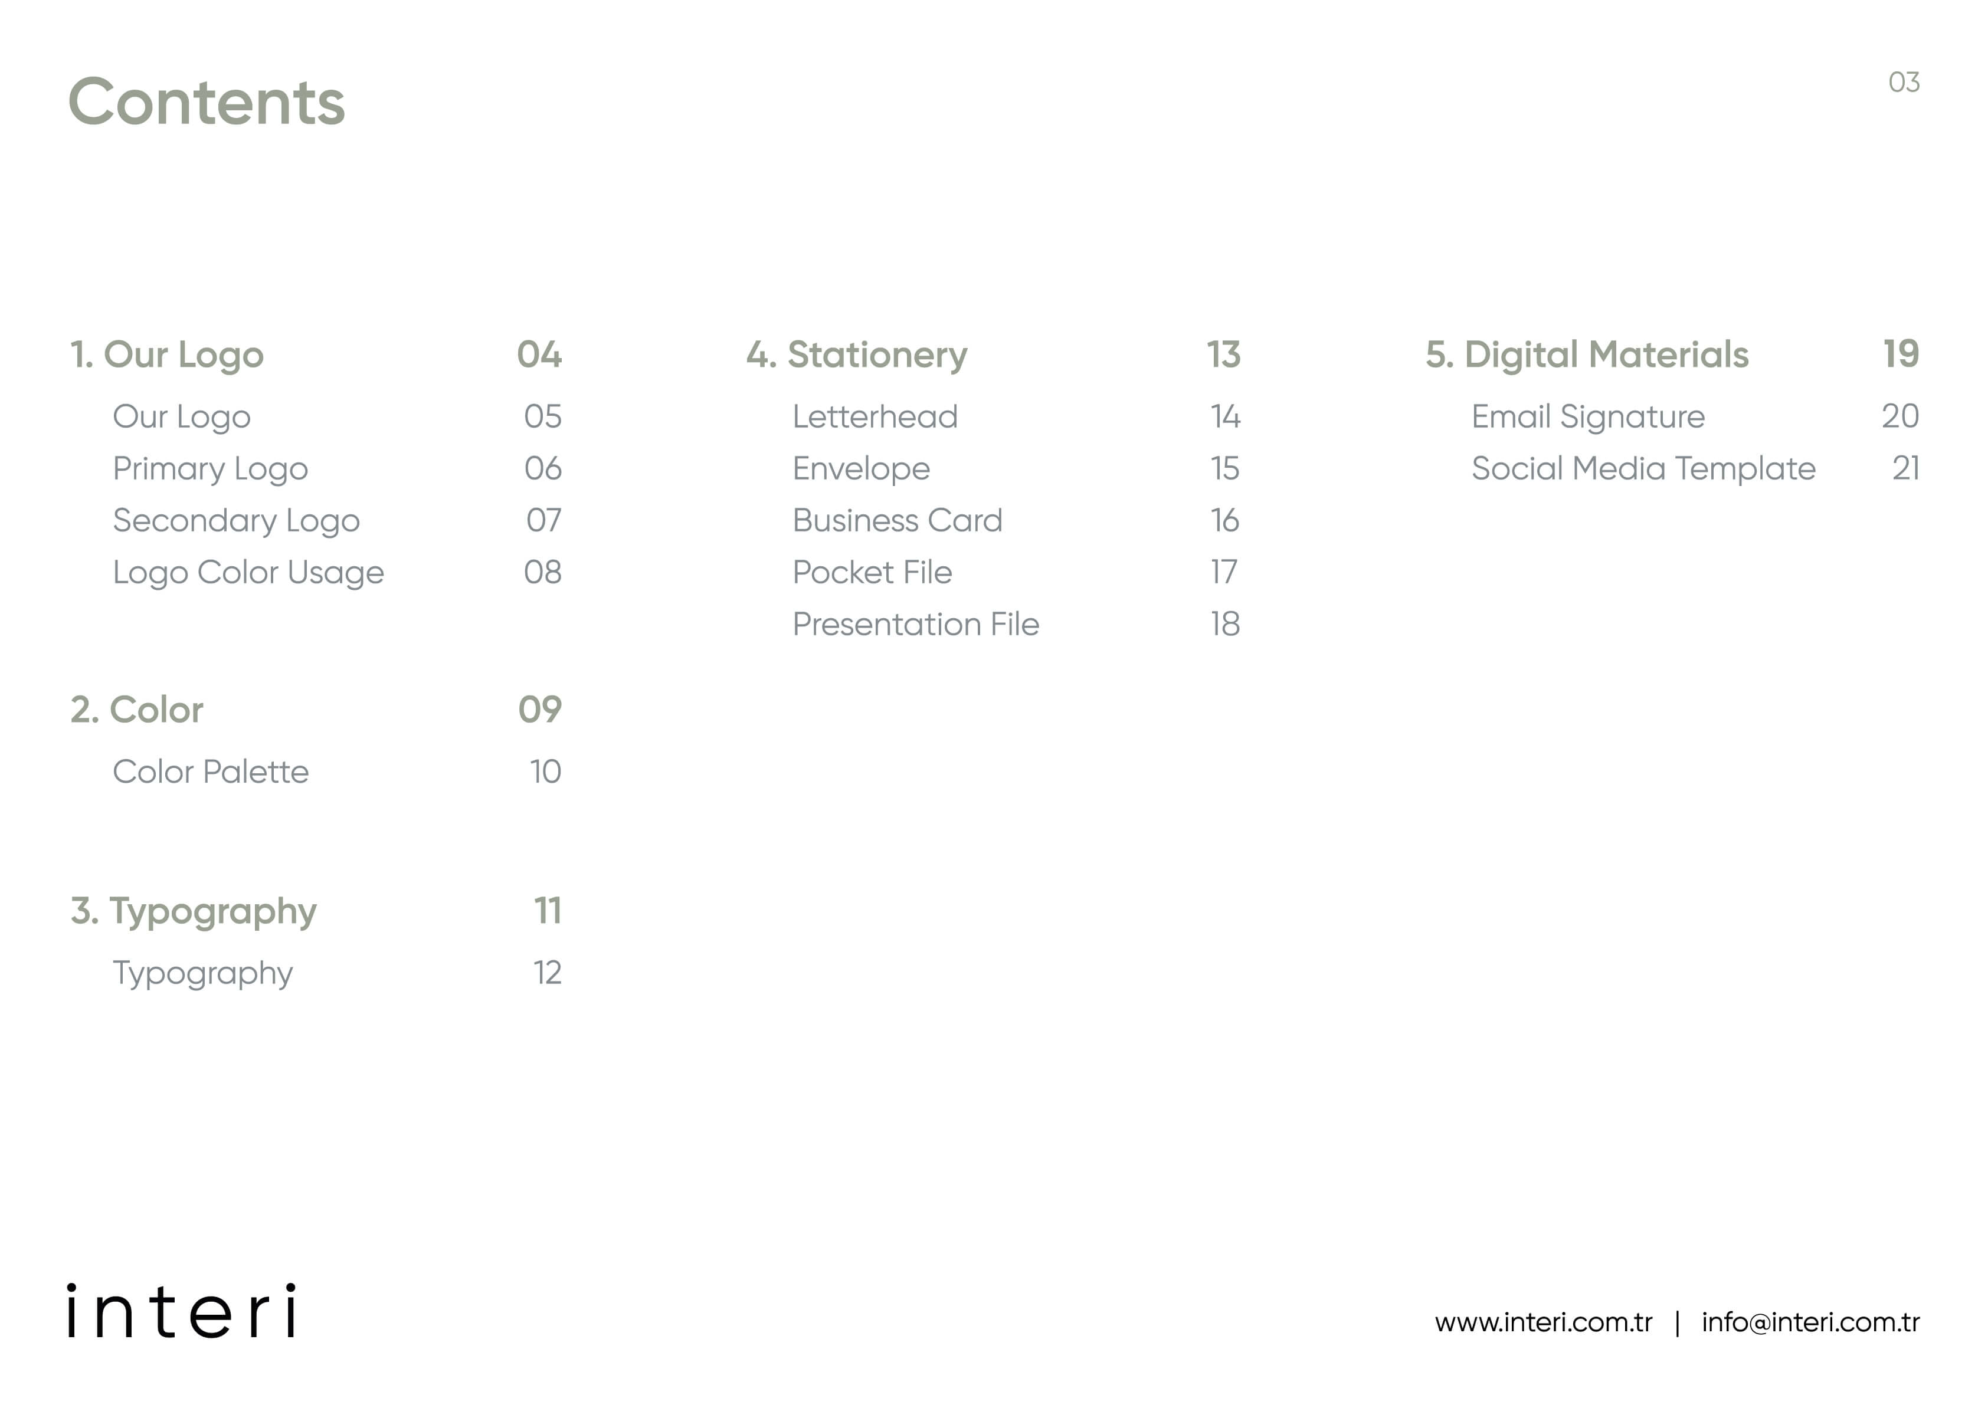This screenshot has height=1405, width=1988.
Task: Jump to the Pocket File entry
Action: (x=873, y=573)
